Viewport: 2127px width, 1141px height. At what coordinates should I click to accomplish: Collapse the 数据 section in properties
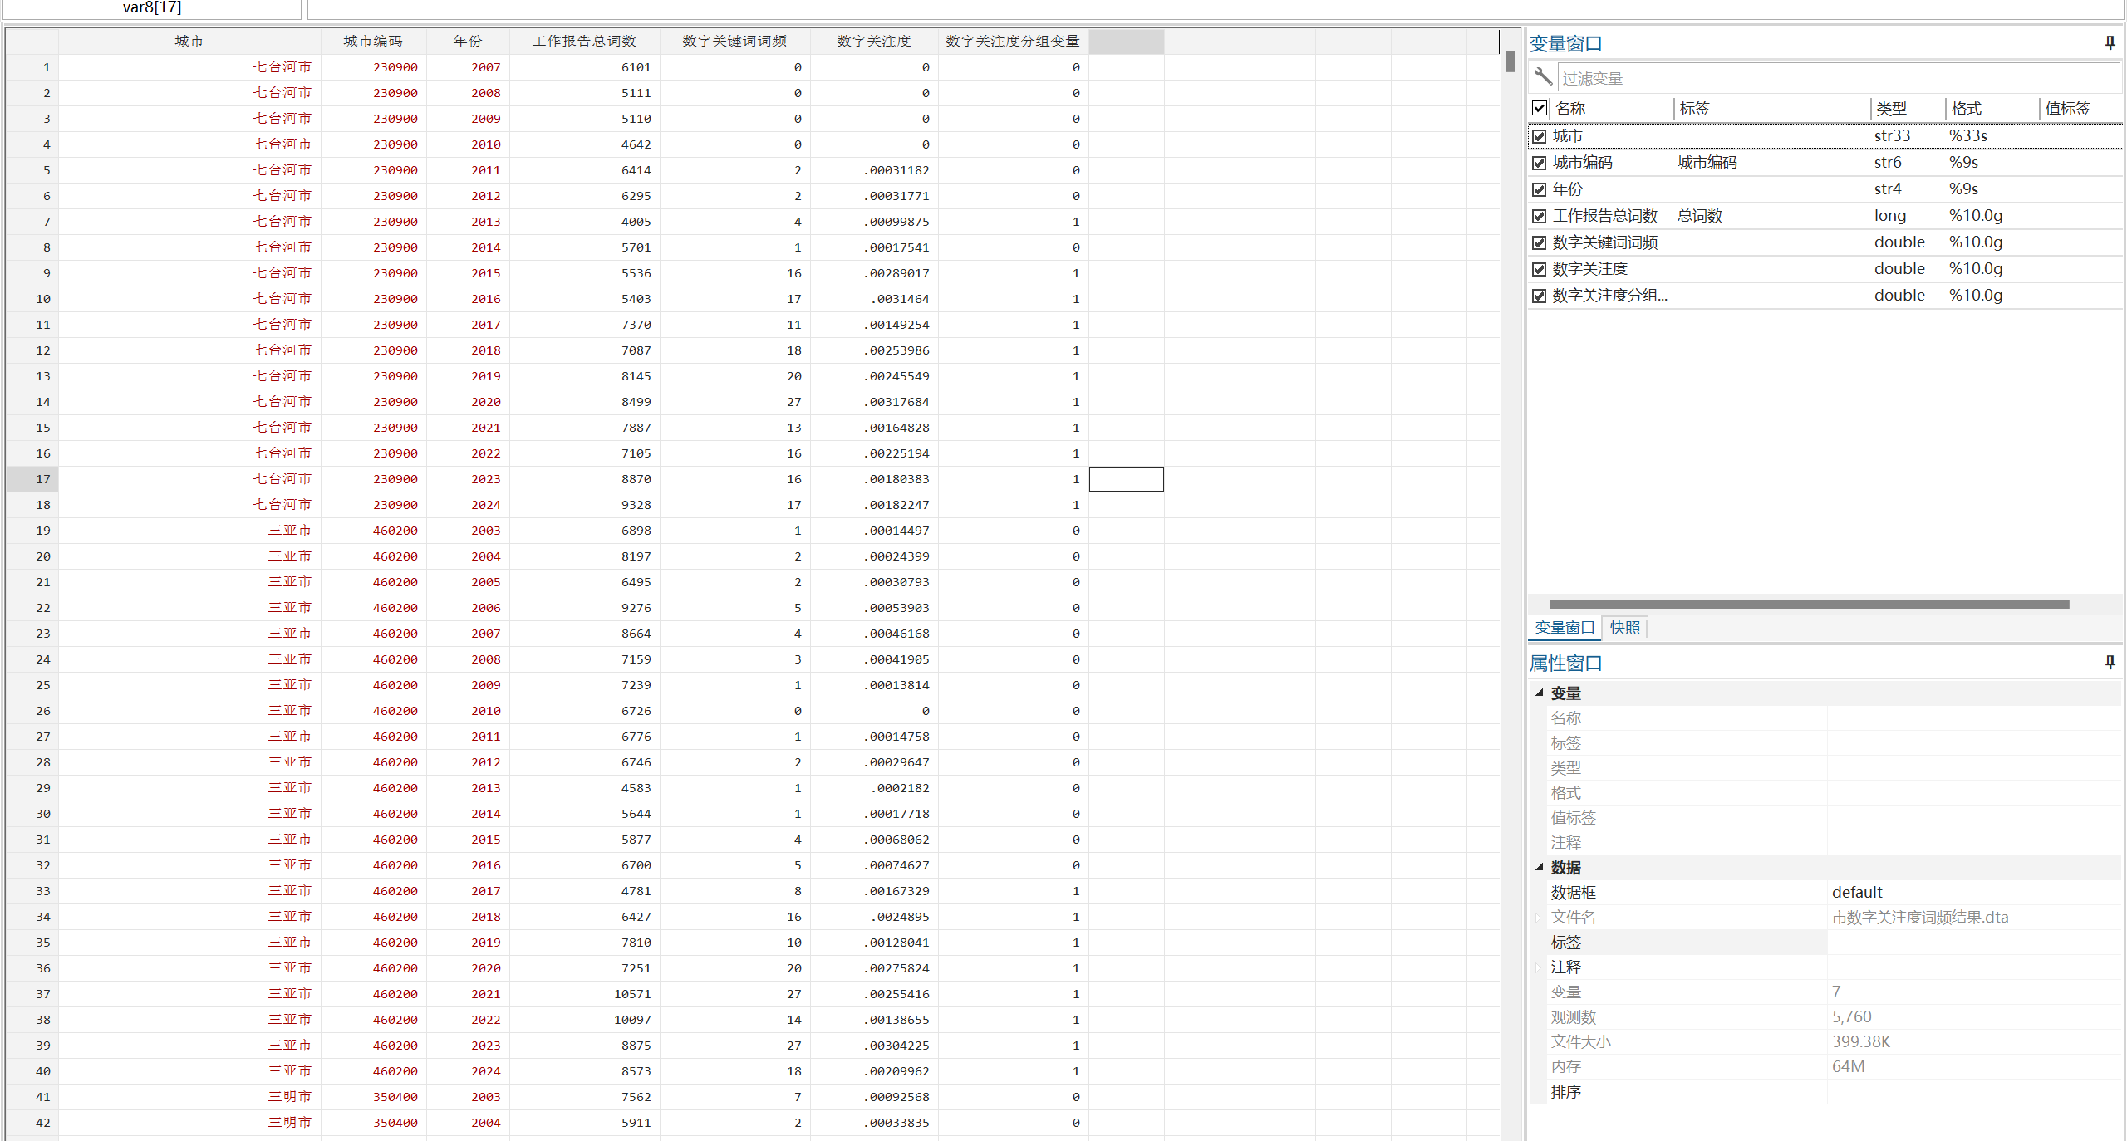(1540, 867)
